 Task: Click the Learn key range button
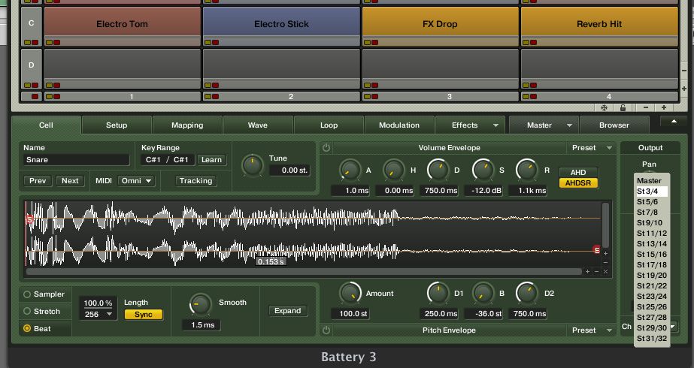point(211,160)
